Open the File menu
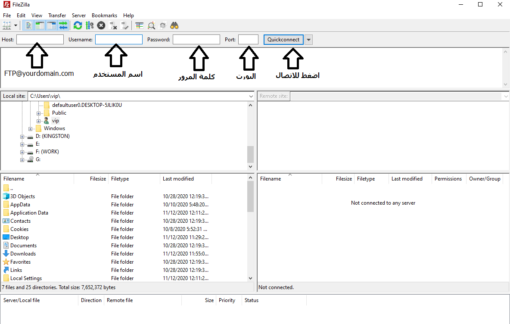 [x=7, y=15]
